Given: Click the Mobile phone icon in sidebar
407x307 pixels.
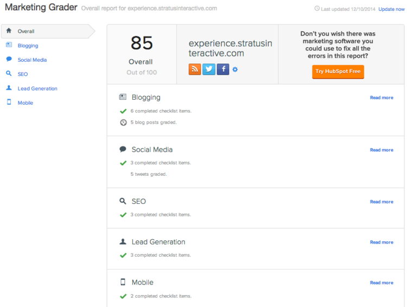Looking at the screenshot, I should tap(9, 102).
